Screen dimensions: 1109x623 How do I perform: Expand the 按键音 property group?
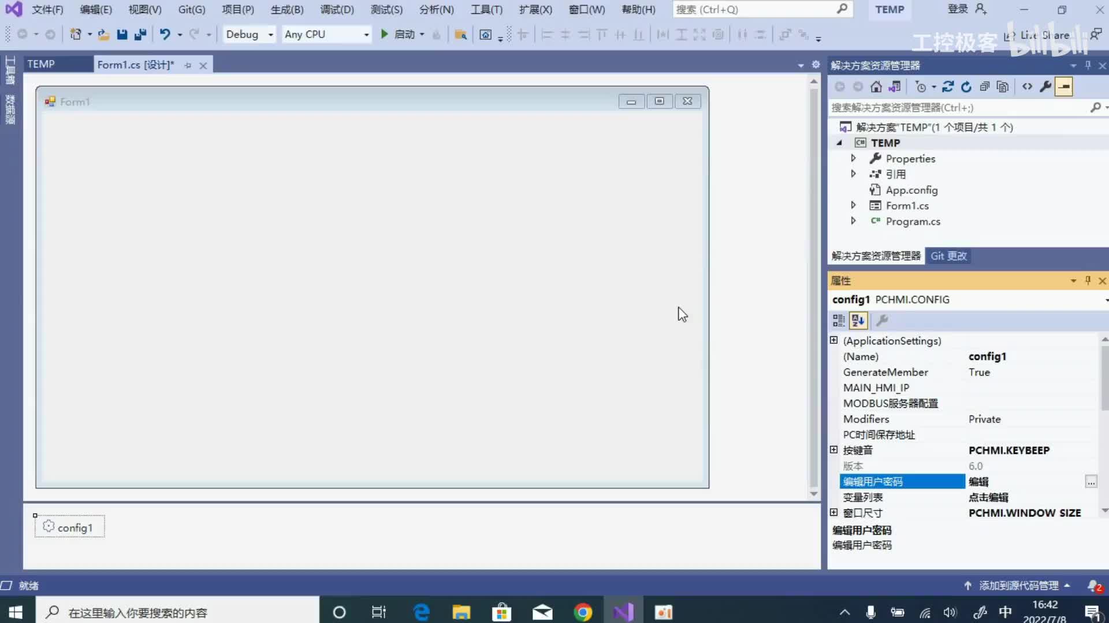(833, 449)
